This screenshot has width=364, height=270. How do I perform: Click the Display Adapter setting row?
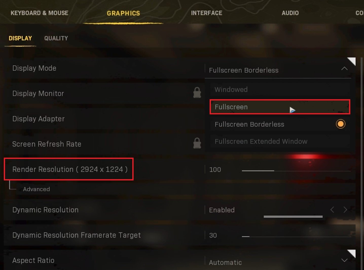pyautogui.click(x=101, y=119)
